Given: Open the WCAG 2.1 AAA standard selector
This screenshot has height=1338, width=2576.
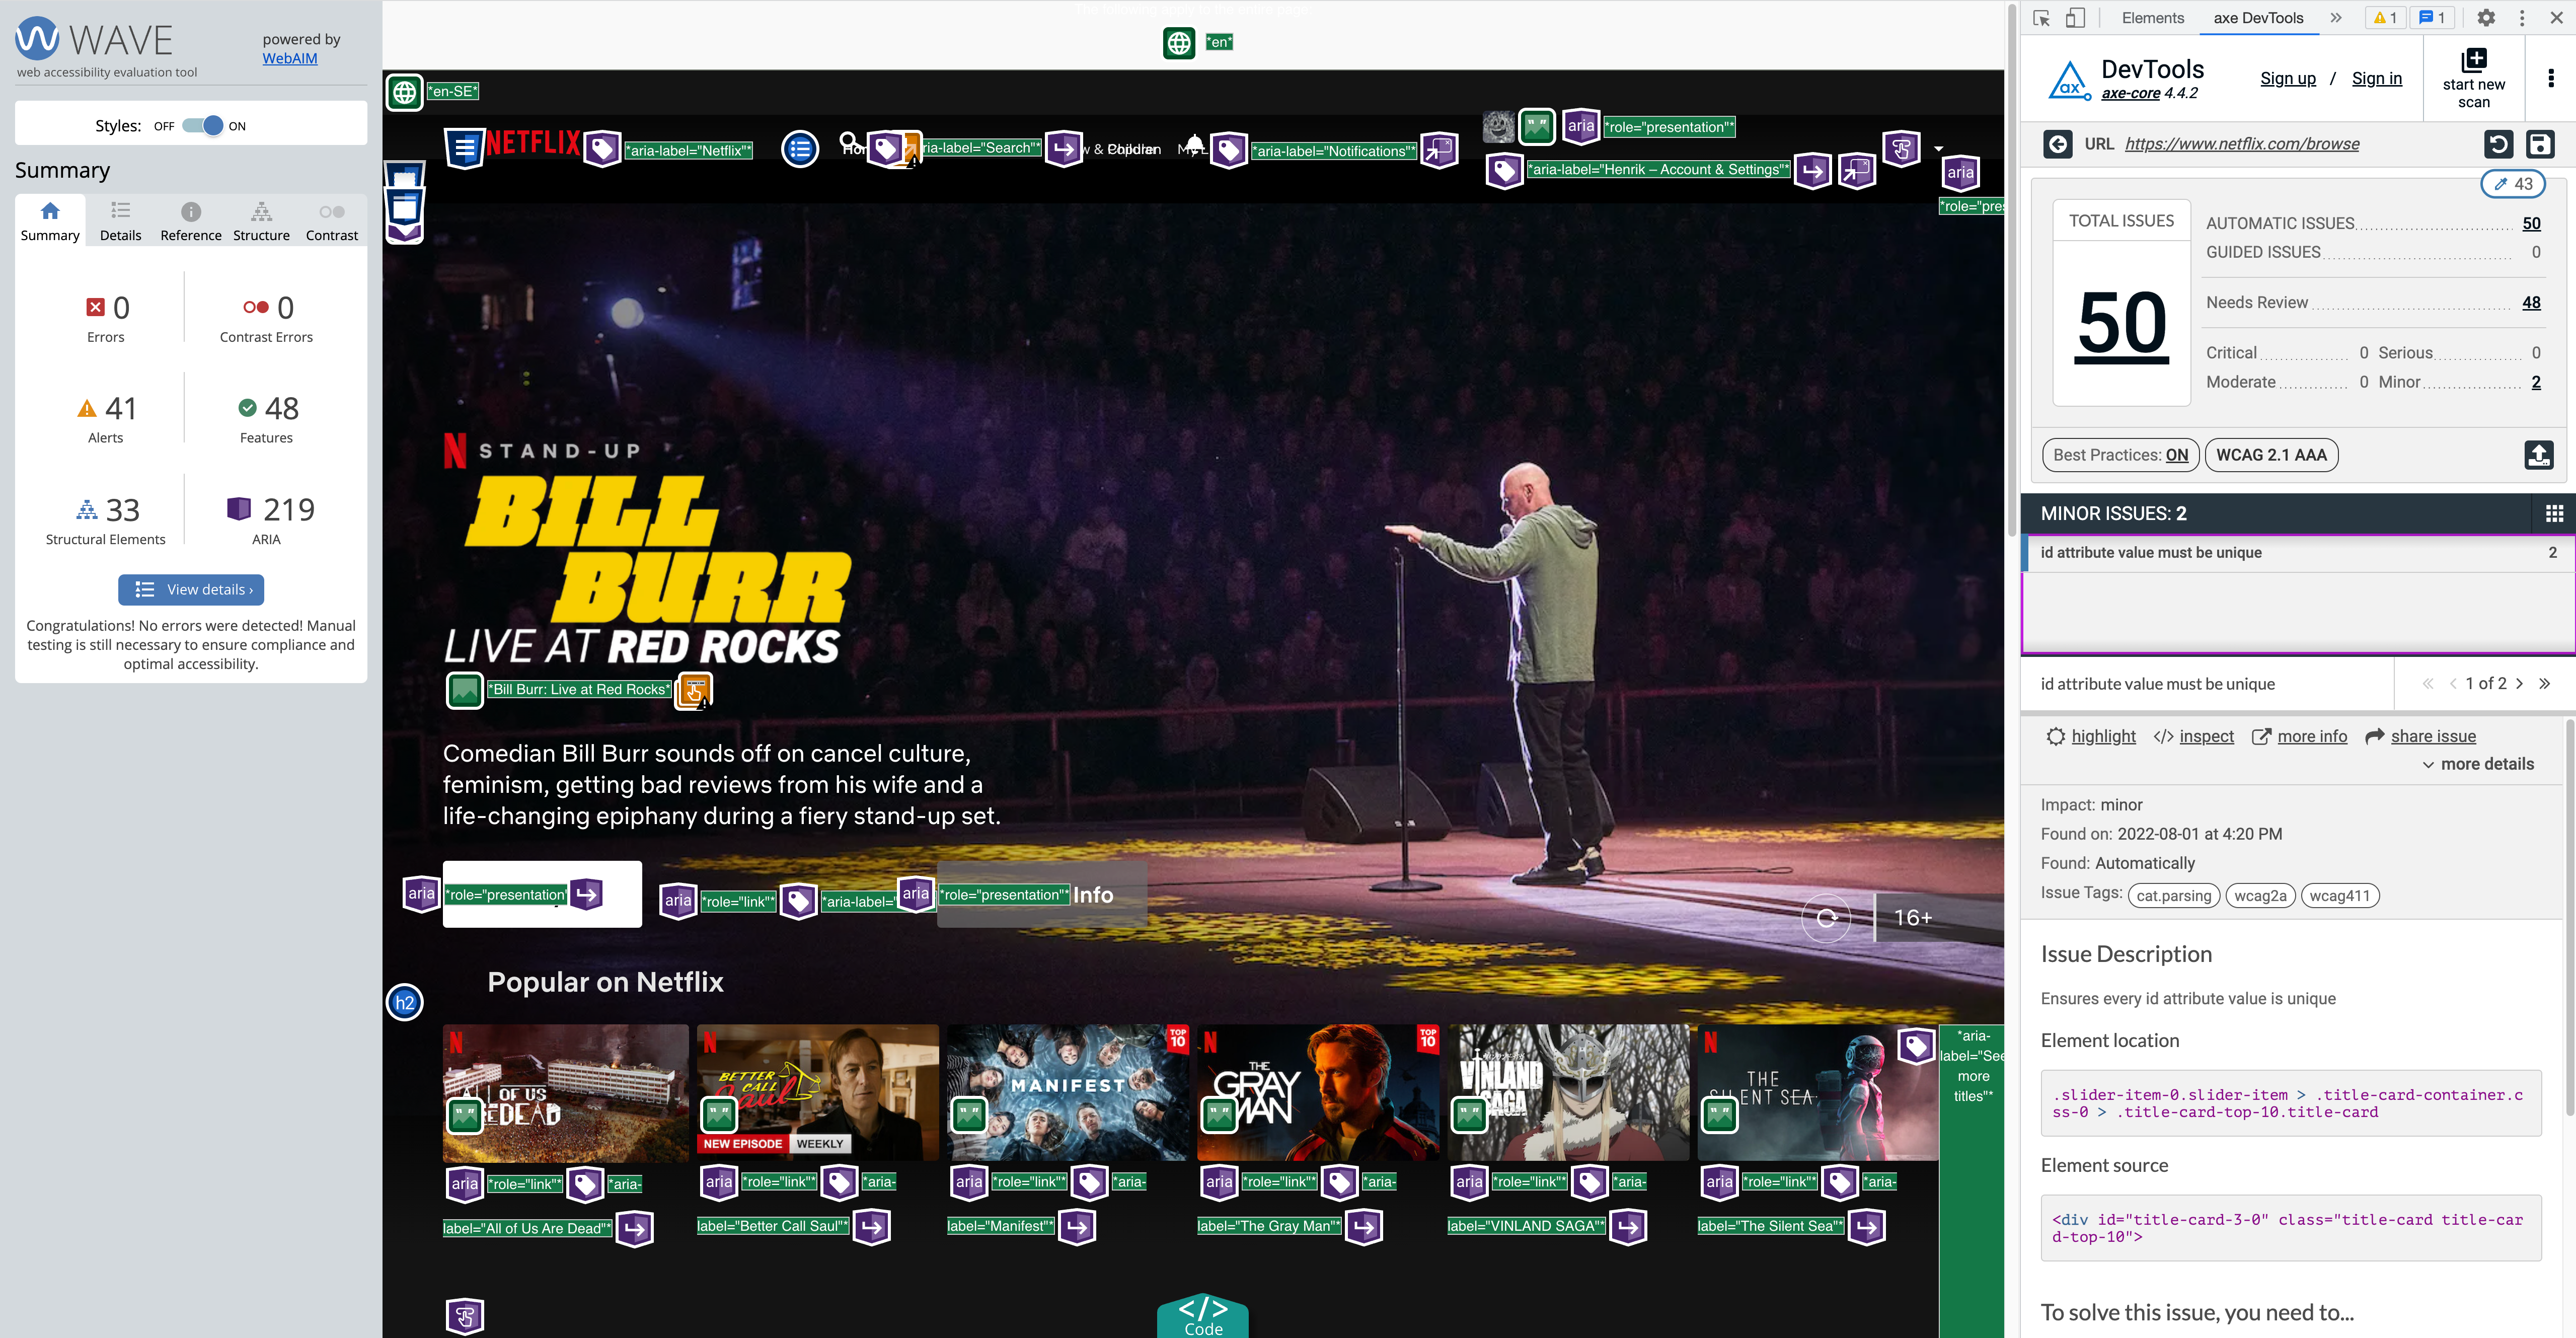Looking at the screenshot, I should pos(2270,455).
